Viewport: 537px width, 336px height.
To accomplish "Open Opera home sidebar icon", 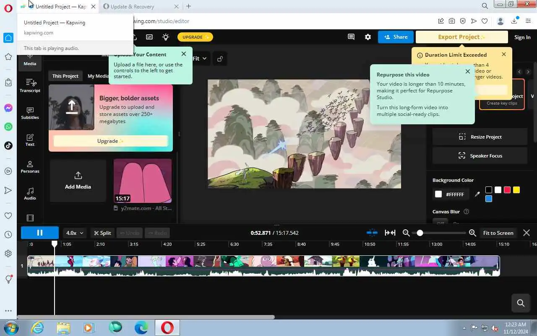I will (x=8, y=38).
